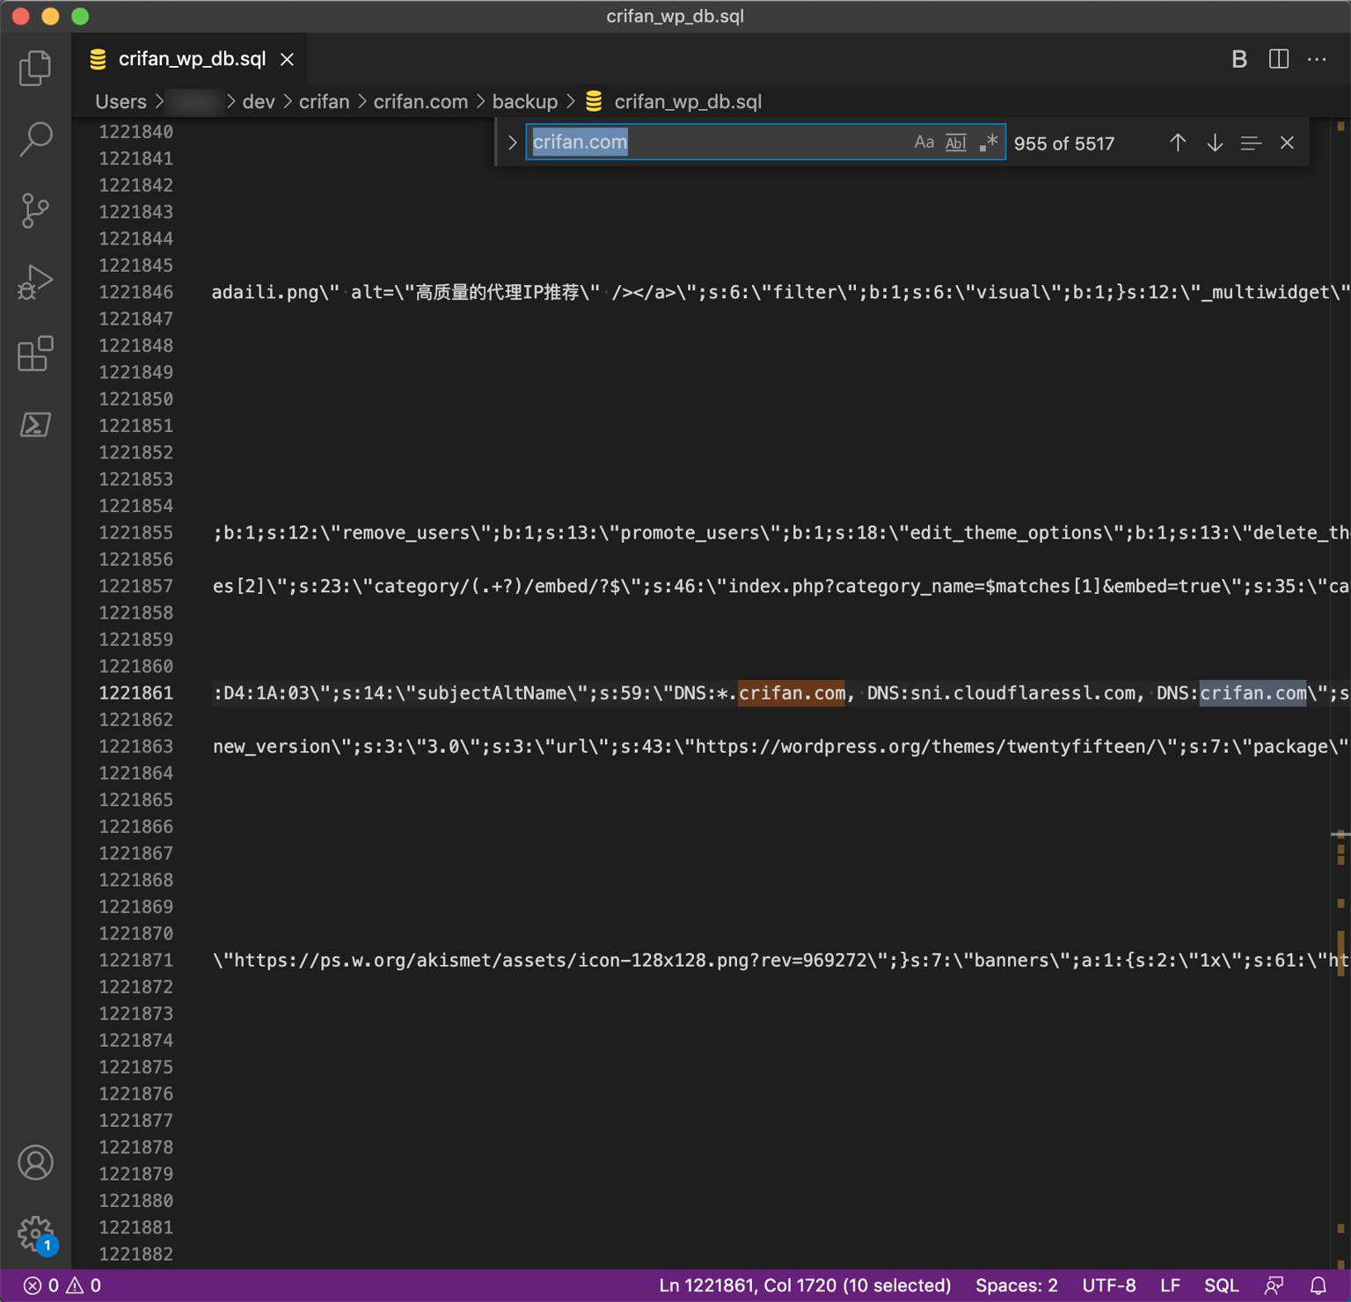1351x1302 pixels.
Task: Click the text sni.cloudflaressl.com in the editor
Action: (1023, 693)
